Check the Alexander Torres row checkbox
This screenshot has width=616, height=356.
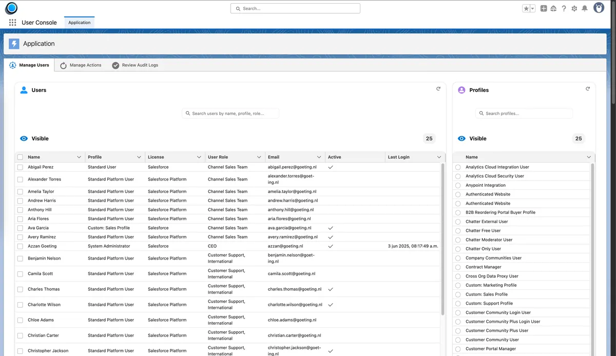coord(20,180)
